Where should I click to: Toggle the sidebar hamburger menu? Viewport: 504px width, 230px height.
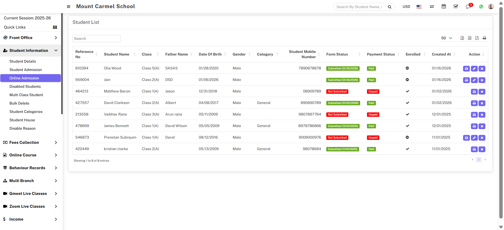69,7
